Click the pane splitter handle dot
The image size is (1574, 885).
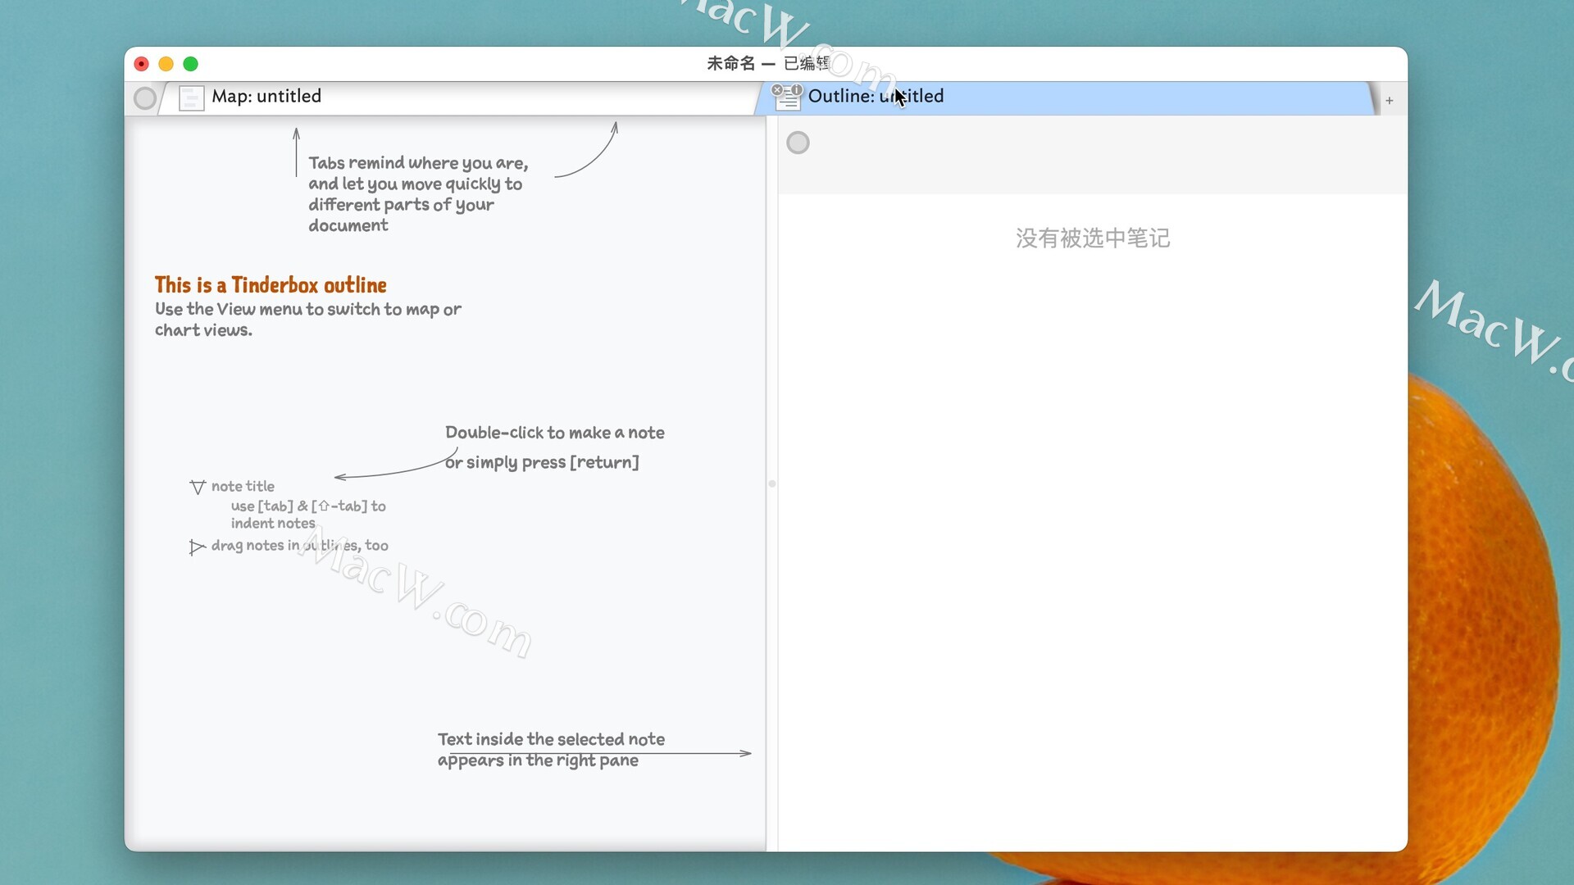(x=772, y=484)
